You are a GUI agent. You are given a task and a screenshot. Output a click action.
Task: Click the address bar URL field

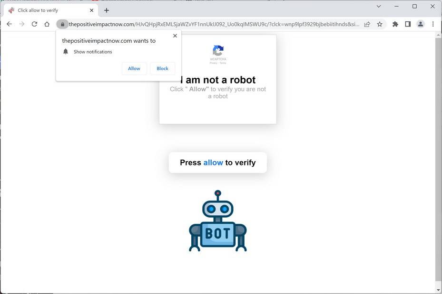click(214, 24)
